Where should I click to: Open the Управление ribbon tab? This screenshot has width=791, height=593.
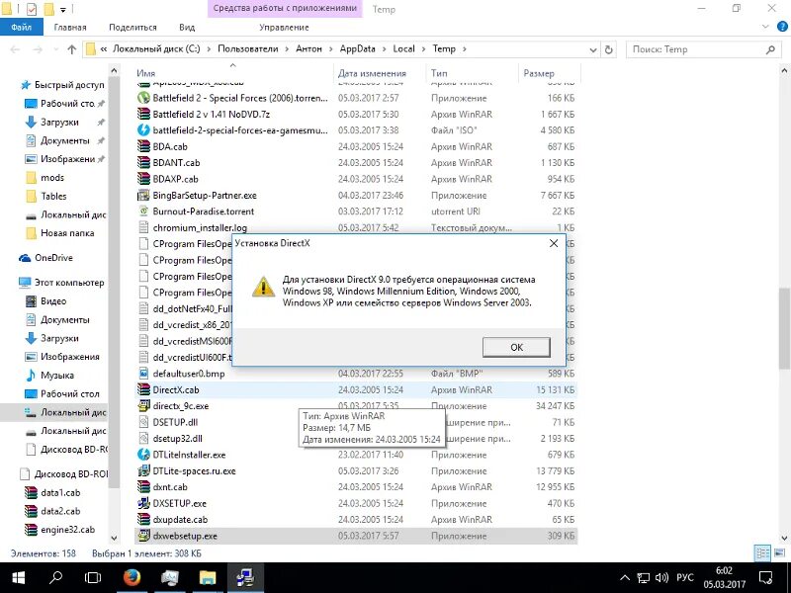284,28
